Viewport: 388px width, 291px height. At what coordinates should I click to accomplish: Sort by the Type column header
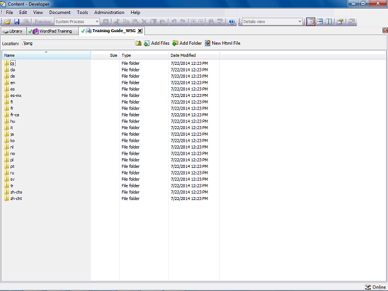144,55
